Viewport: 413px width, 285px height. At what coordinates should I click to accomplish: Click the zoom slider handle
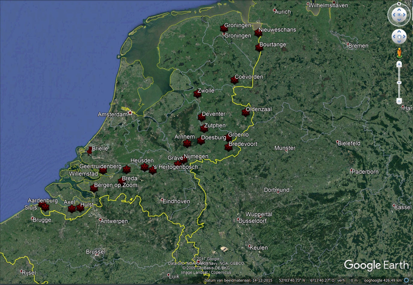(399, 83)
